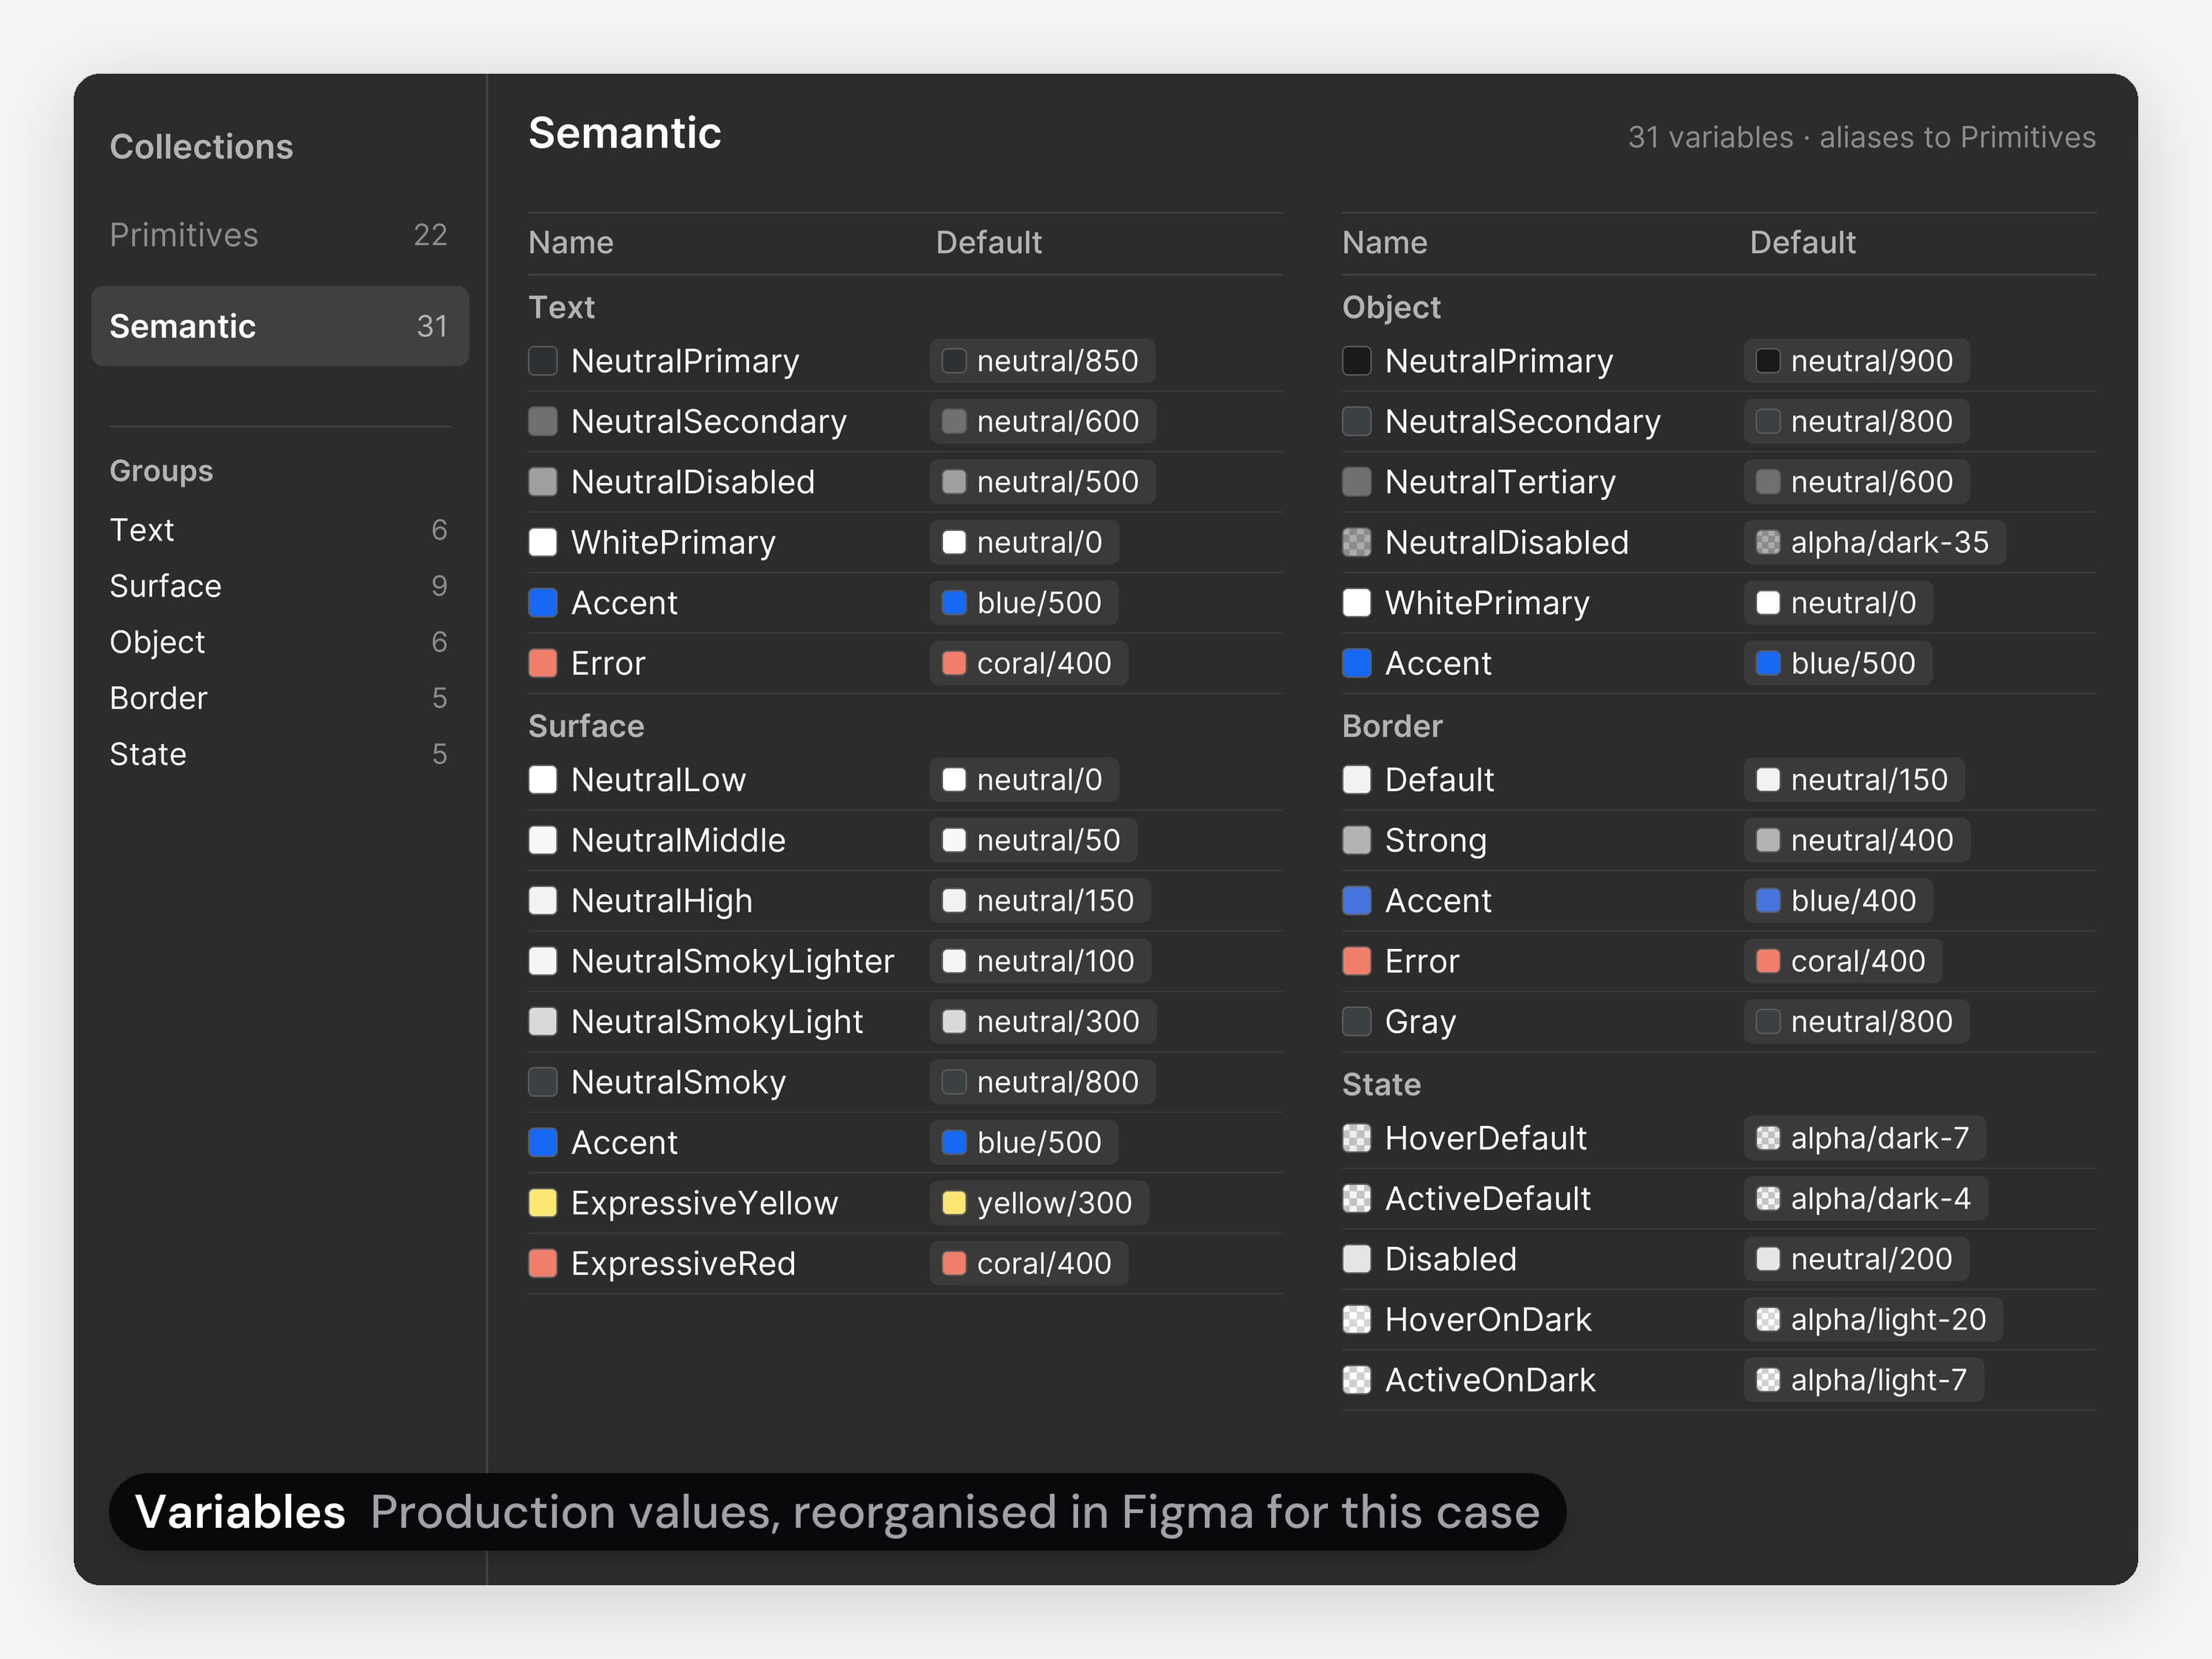This screenshot has height=1659, width=2212.
Task: Click the white swatch beside NeutralLow
Action: (542, 780)
